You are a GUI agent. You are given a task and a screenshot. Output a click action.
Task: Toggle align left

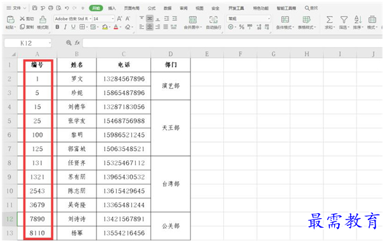coord(141,27)
